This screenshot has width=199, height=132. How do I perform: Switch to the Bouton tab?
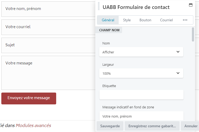145,20
